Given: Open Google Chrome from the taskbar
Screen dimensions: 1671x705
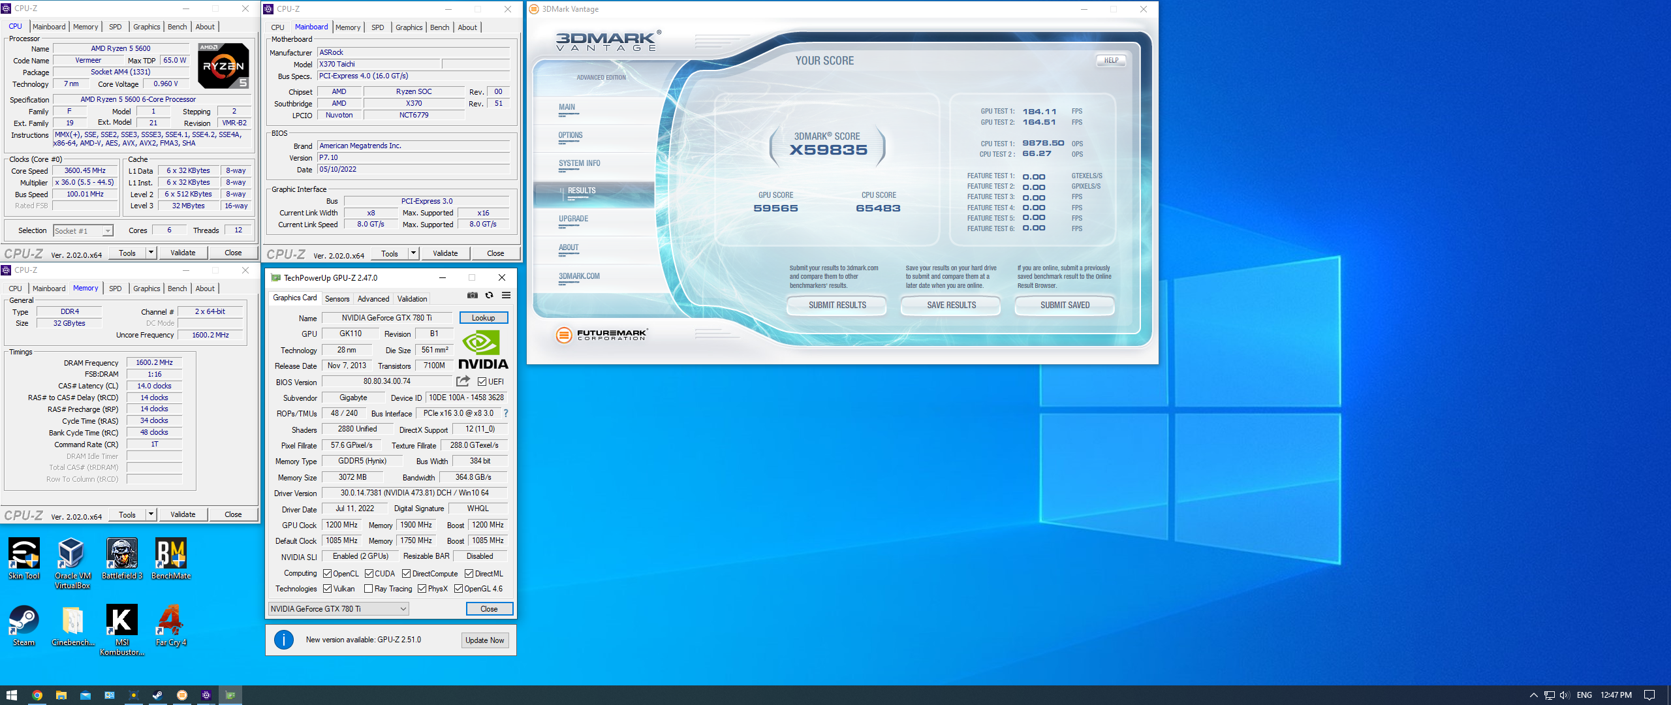Looking at the screenshot, I should (37, 695).
